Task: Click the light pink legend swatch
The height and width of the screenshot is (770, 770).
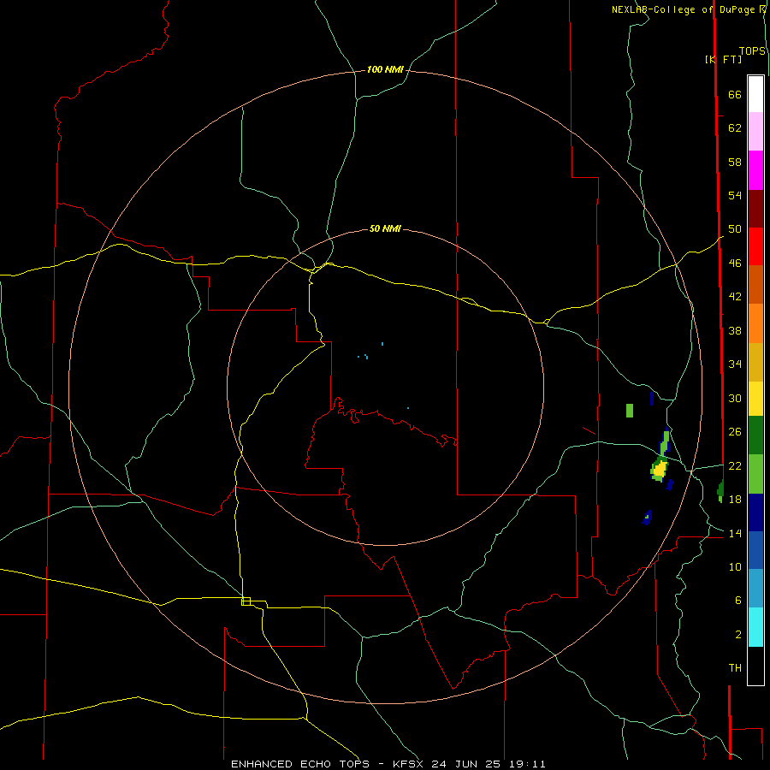Action: click(x=755, y=132)
